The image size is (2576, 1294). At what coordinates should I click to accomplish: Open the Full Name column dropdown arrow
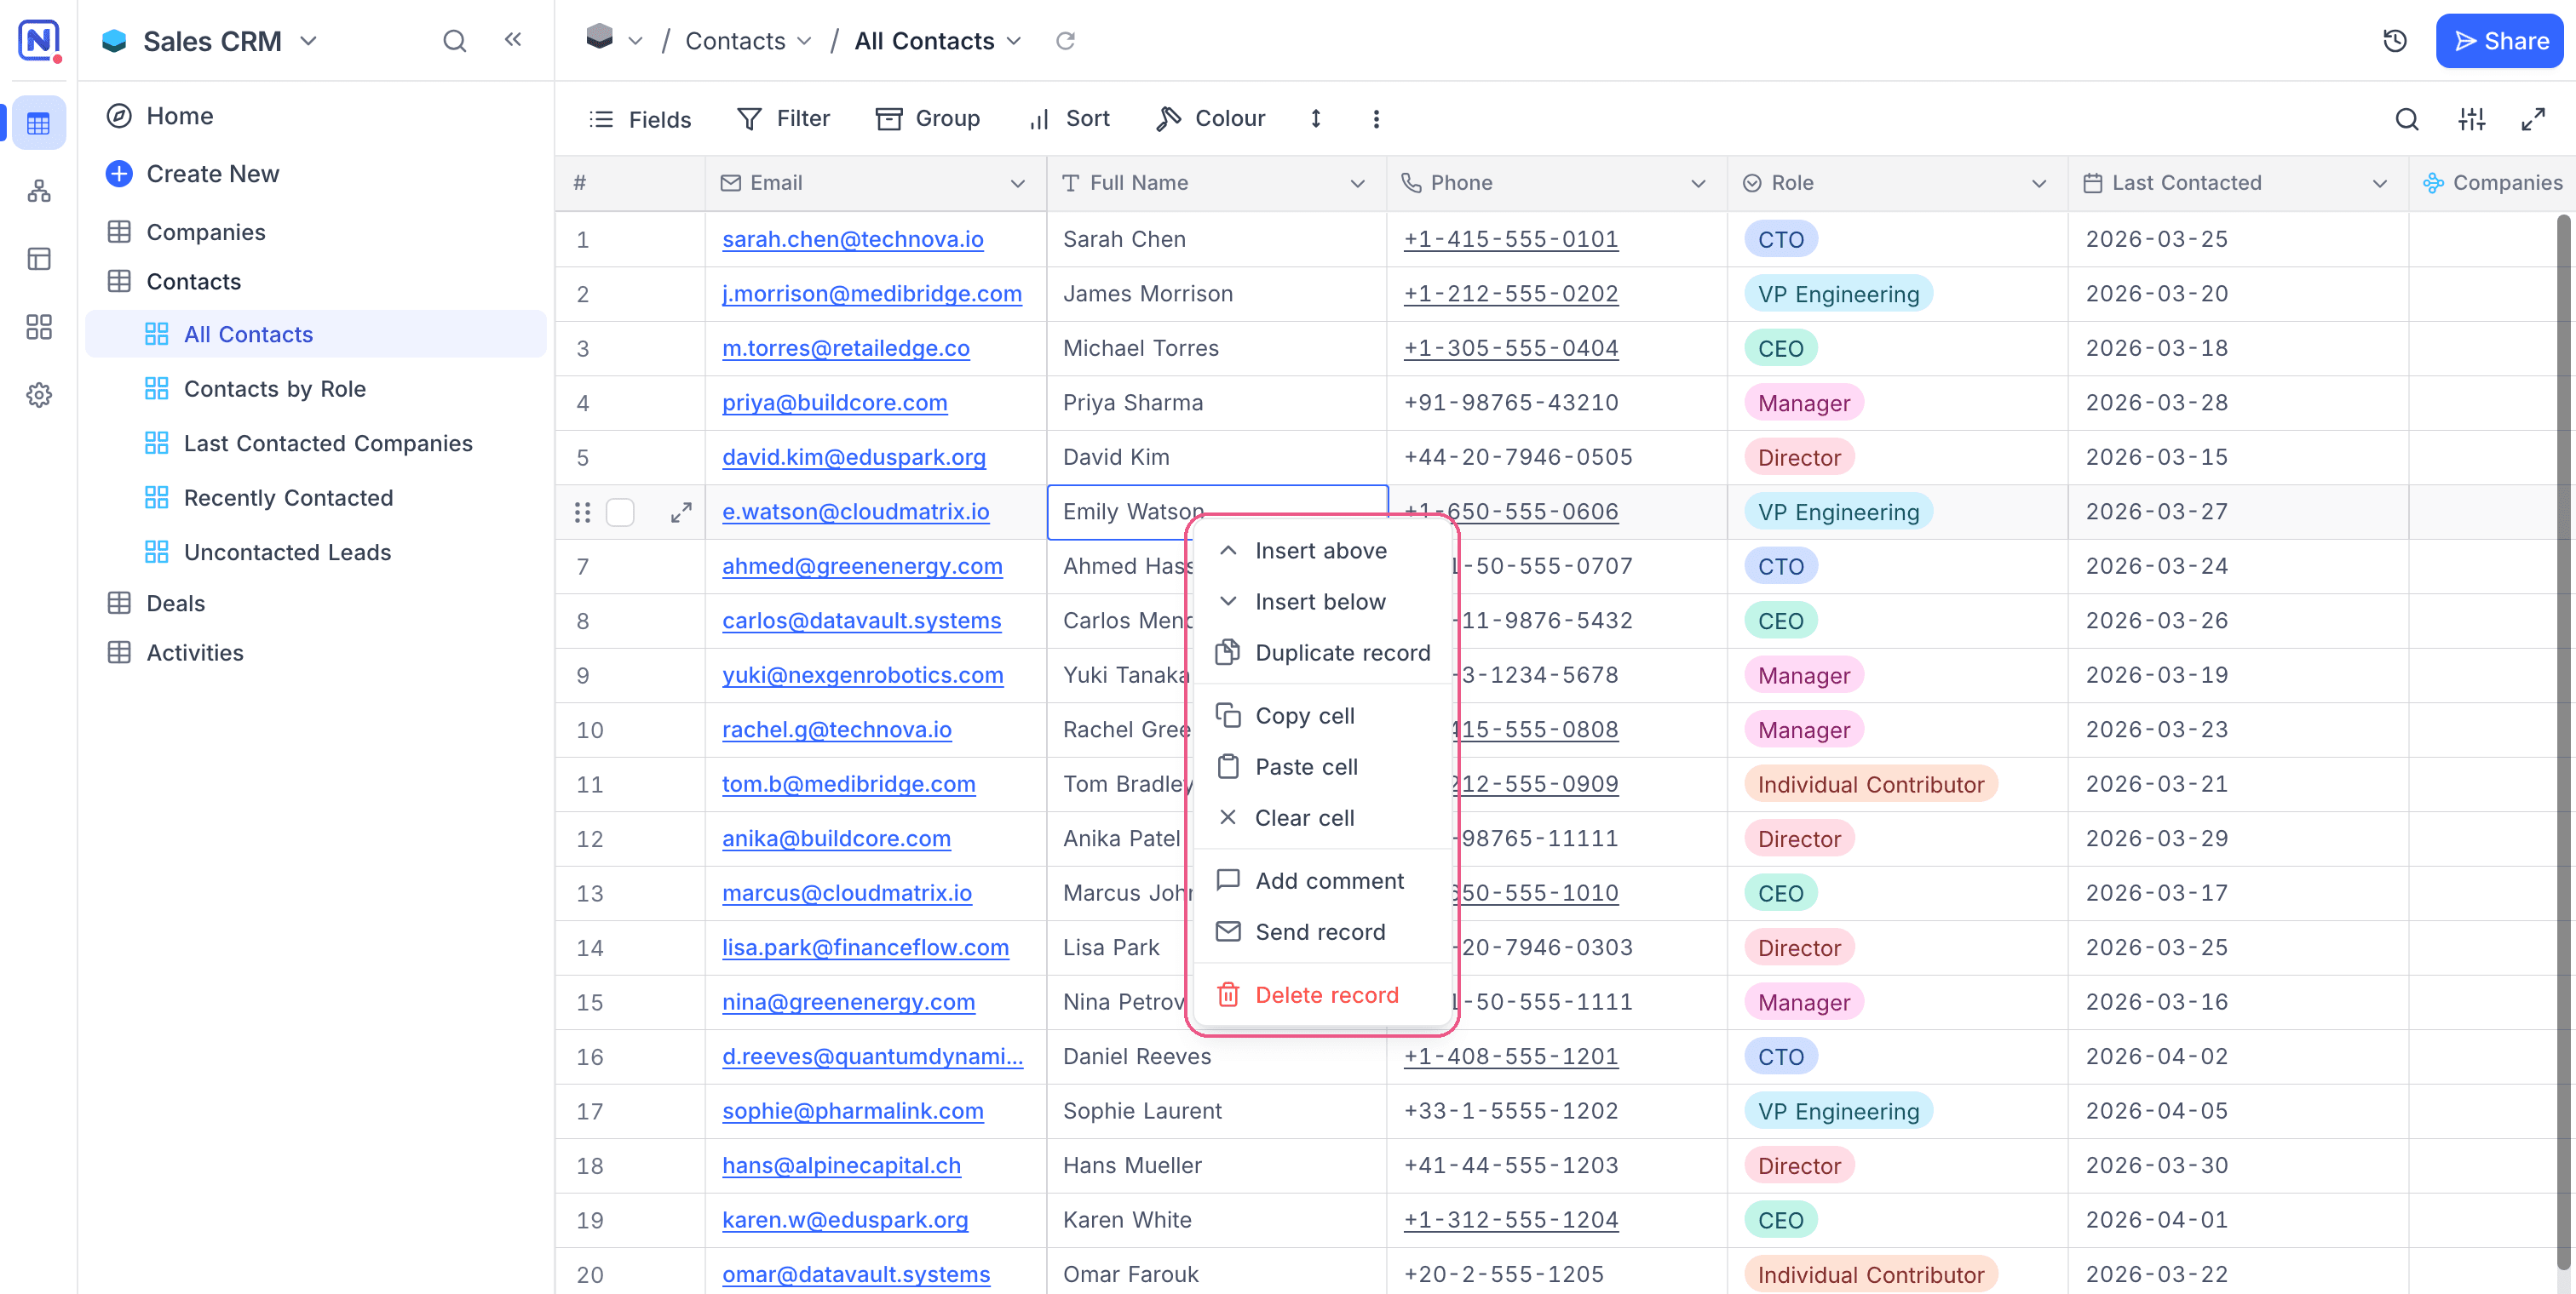point(1358,183)
